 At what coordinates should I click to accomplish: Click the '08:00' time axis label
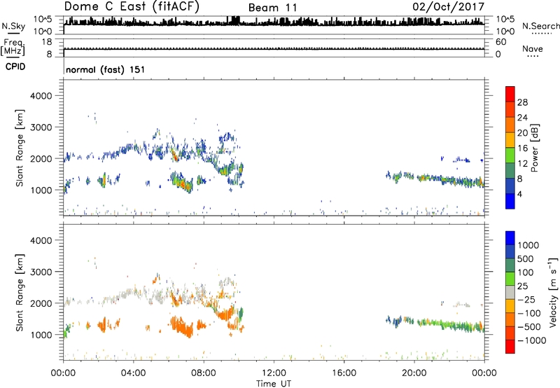[204, 373]
